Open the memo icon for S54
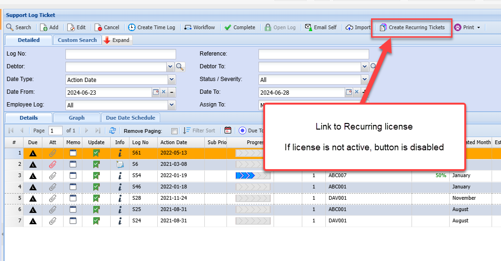 coord(73,175)
